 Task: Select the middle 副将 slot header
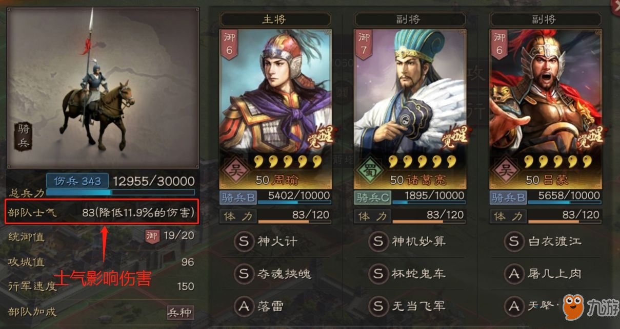pos(410,19)
